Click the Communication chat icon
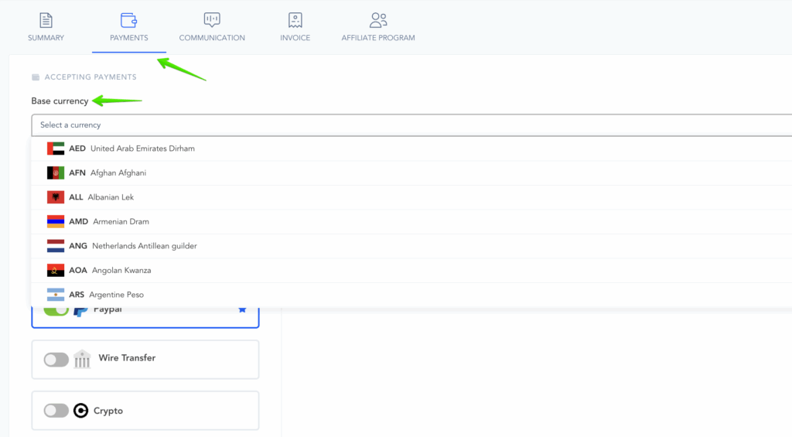Viewport: 792px width, 437px height. 212,20
